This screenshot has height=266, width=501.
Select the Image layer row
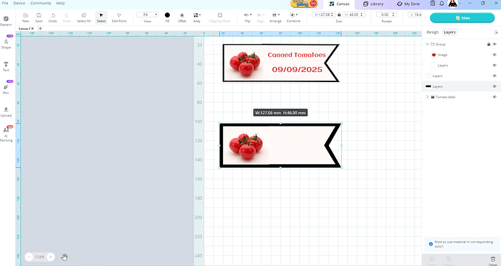pyautogui.click(x=461, y=55)
